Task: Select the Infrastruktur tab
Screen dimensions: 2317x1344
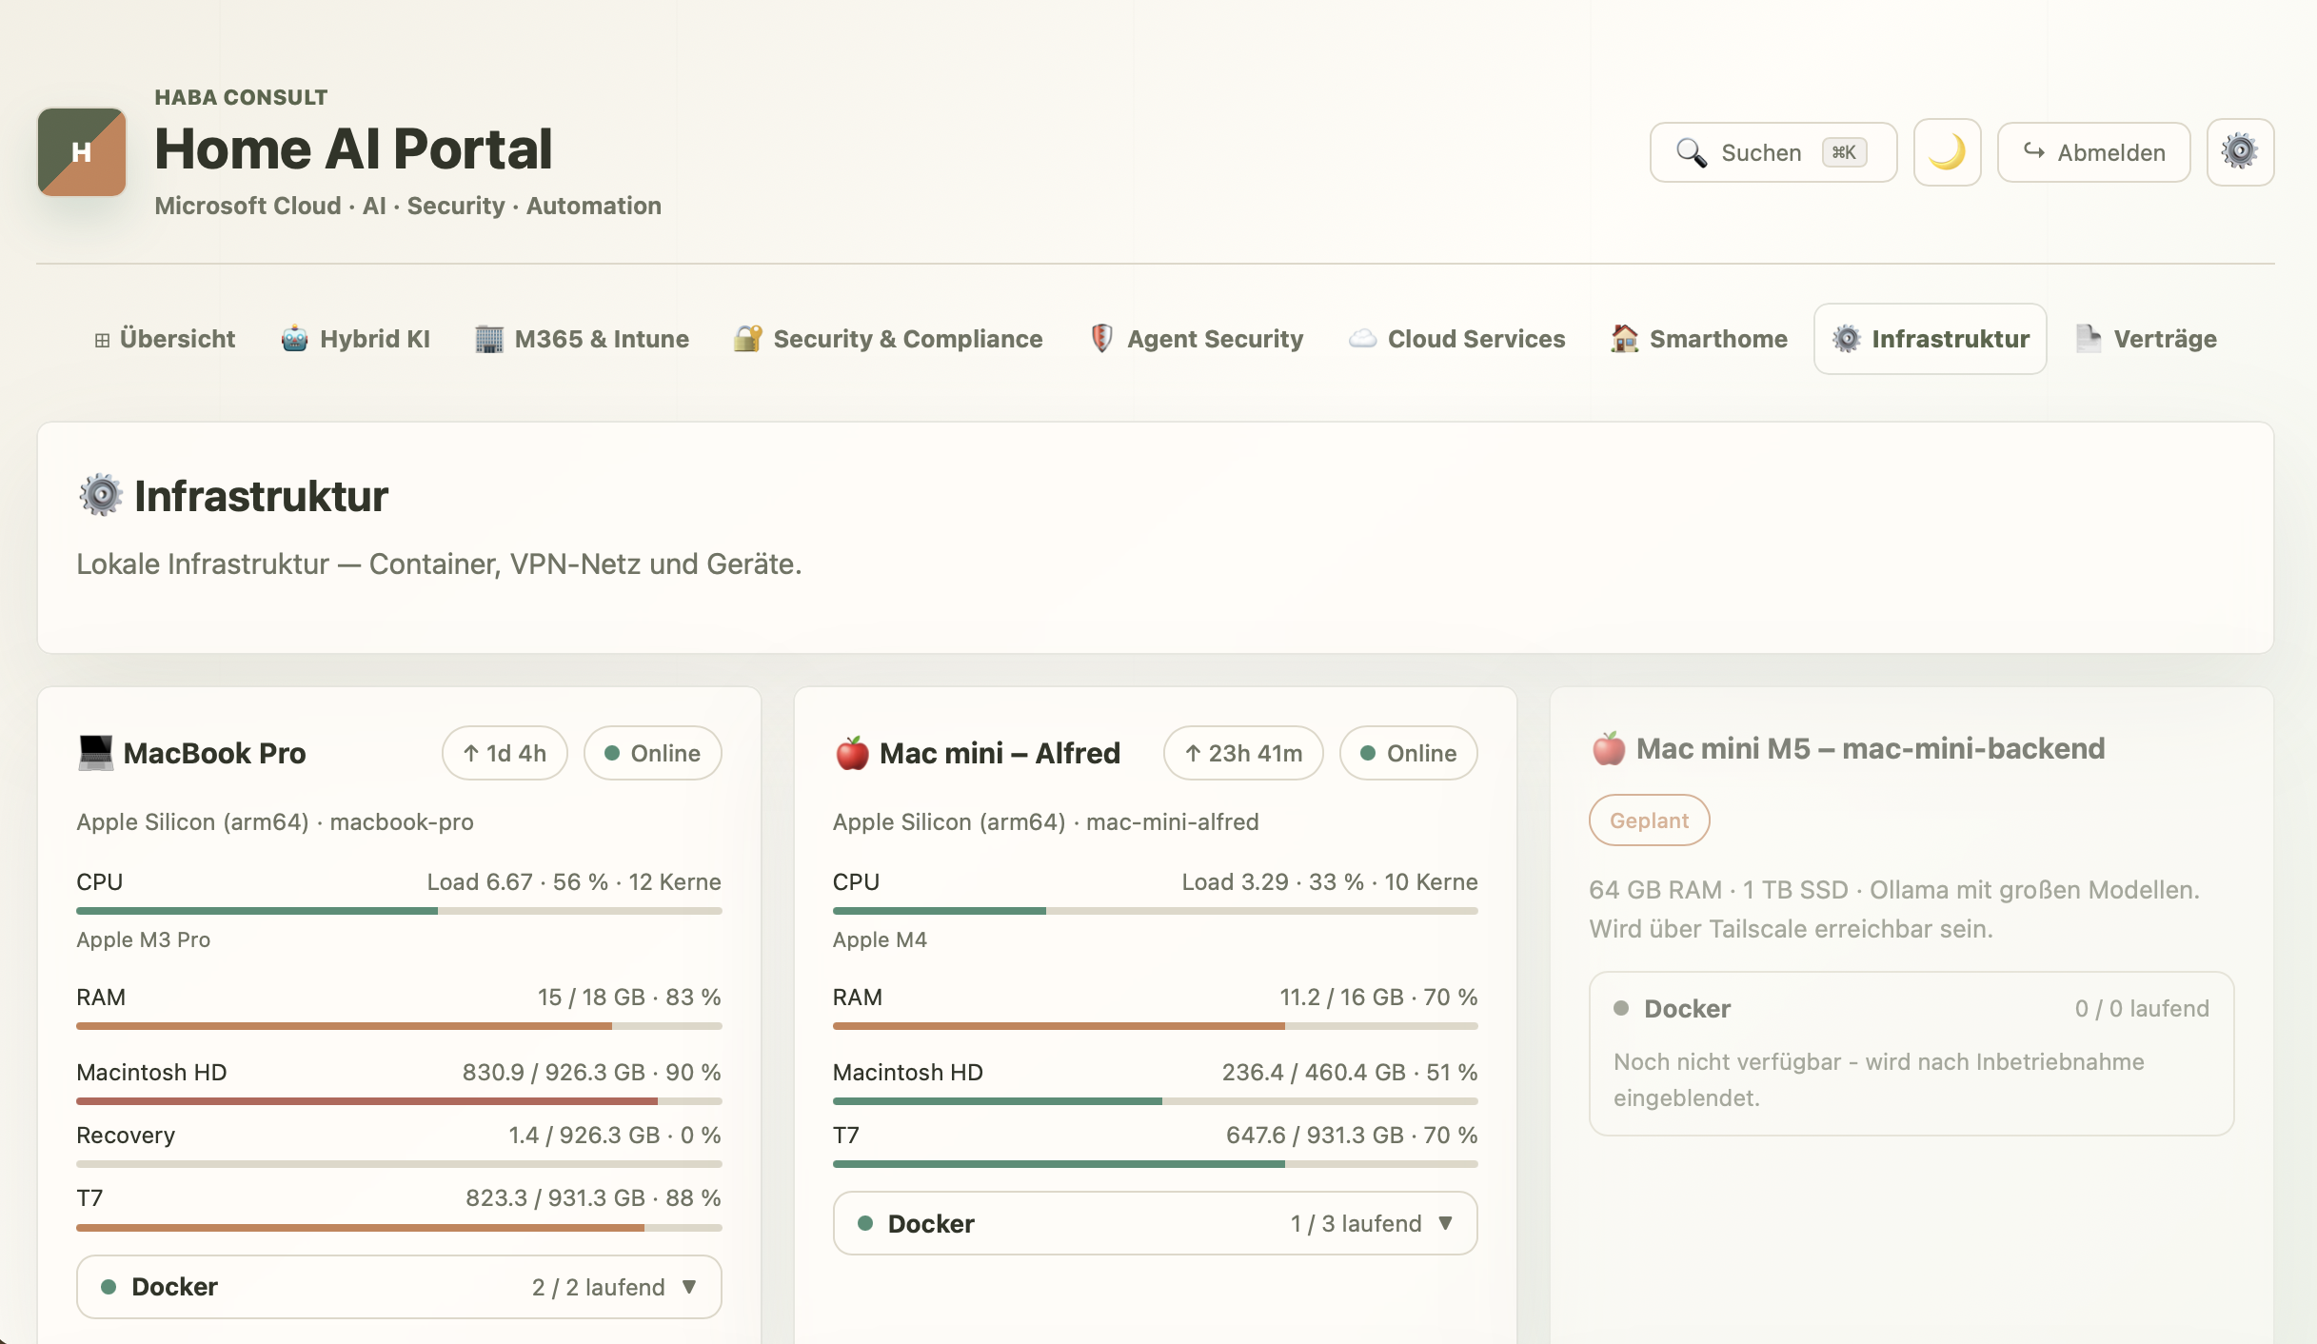Action: [1931, 339]
